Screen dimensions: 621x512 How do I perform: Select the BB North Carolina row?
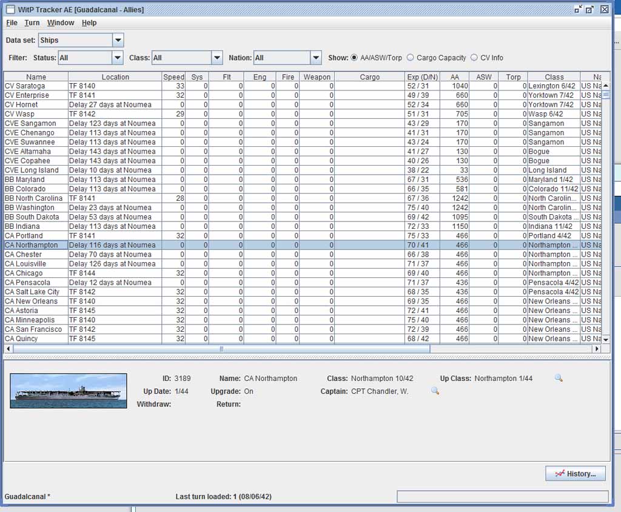(303, 198)
